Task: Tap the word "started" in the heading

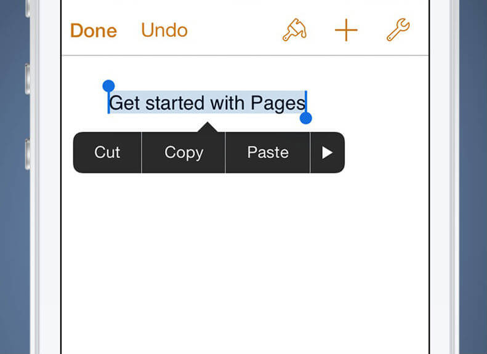Action: (x=175, y=103)
